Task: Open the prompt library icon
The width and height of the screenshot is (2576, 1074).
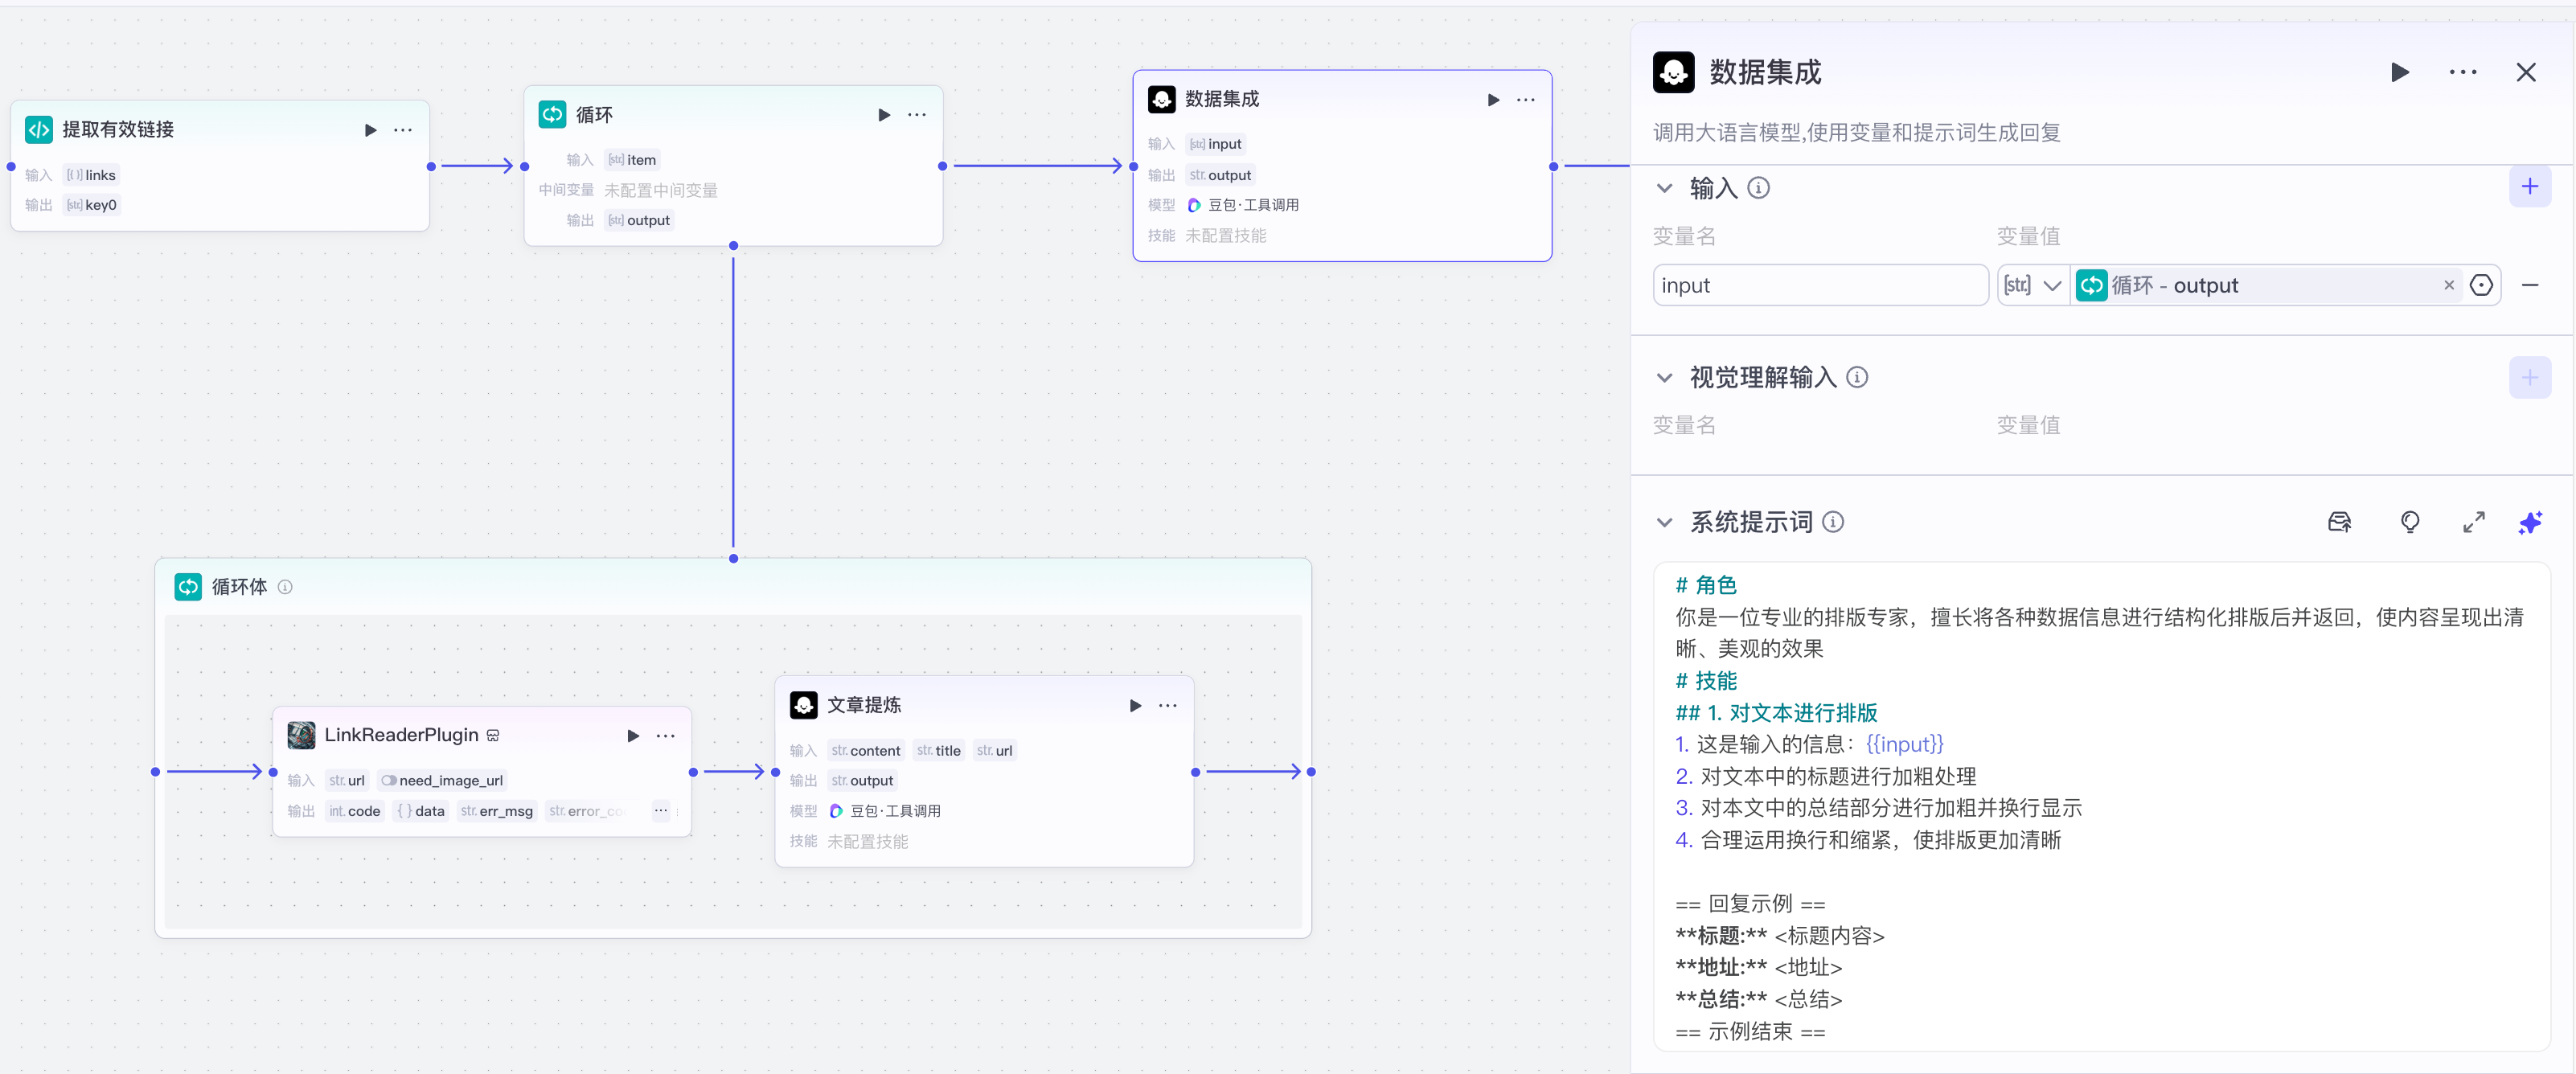Action: (x=2339, y=522)
